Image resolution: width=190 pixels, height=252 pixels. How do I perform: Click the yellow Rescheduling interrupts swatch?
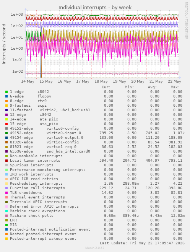pos(6,184)
